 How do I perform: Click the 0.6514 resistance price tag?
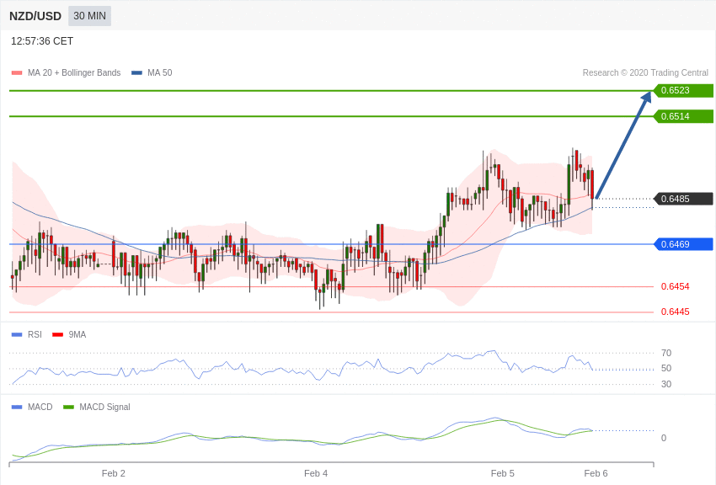pyautogui.click(x=682, y=116)
